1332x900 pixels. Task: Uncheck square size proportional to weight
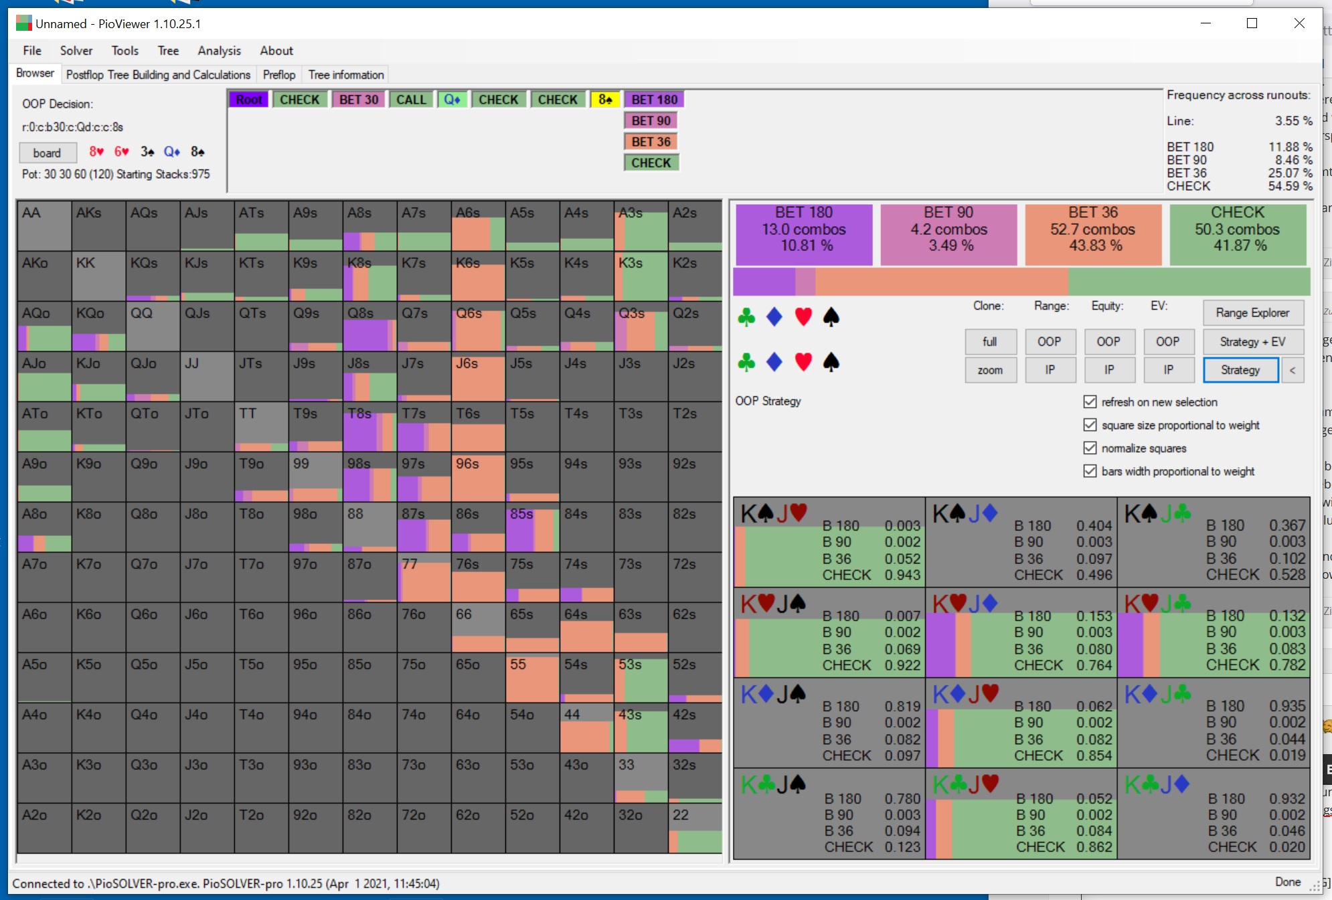[x=1090, y=425]
